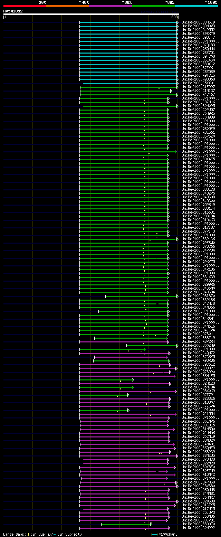Select the purple alignment bar for UniRef100_A8PZR4
The width and height of the screenshot is (221, 537).
124,342
